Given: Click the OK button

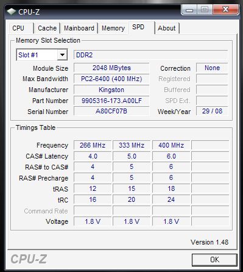Looking at the screenshot, I should point(214,260).
